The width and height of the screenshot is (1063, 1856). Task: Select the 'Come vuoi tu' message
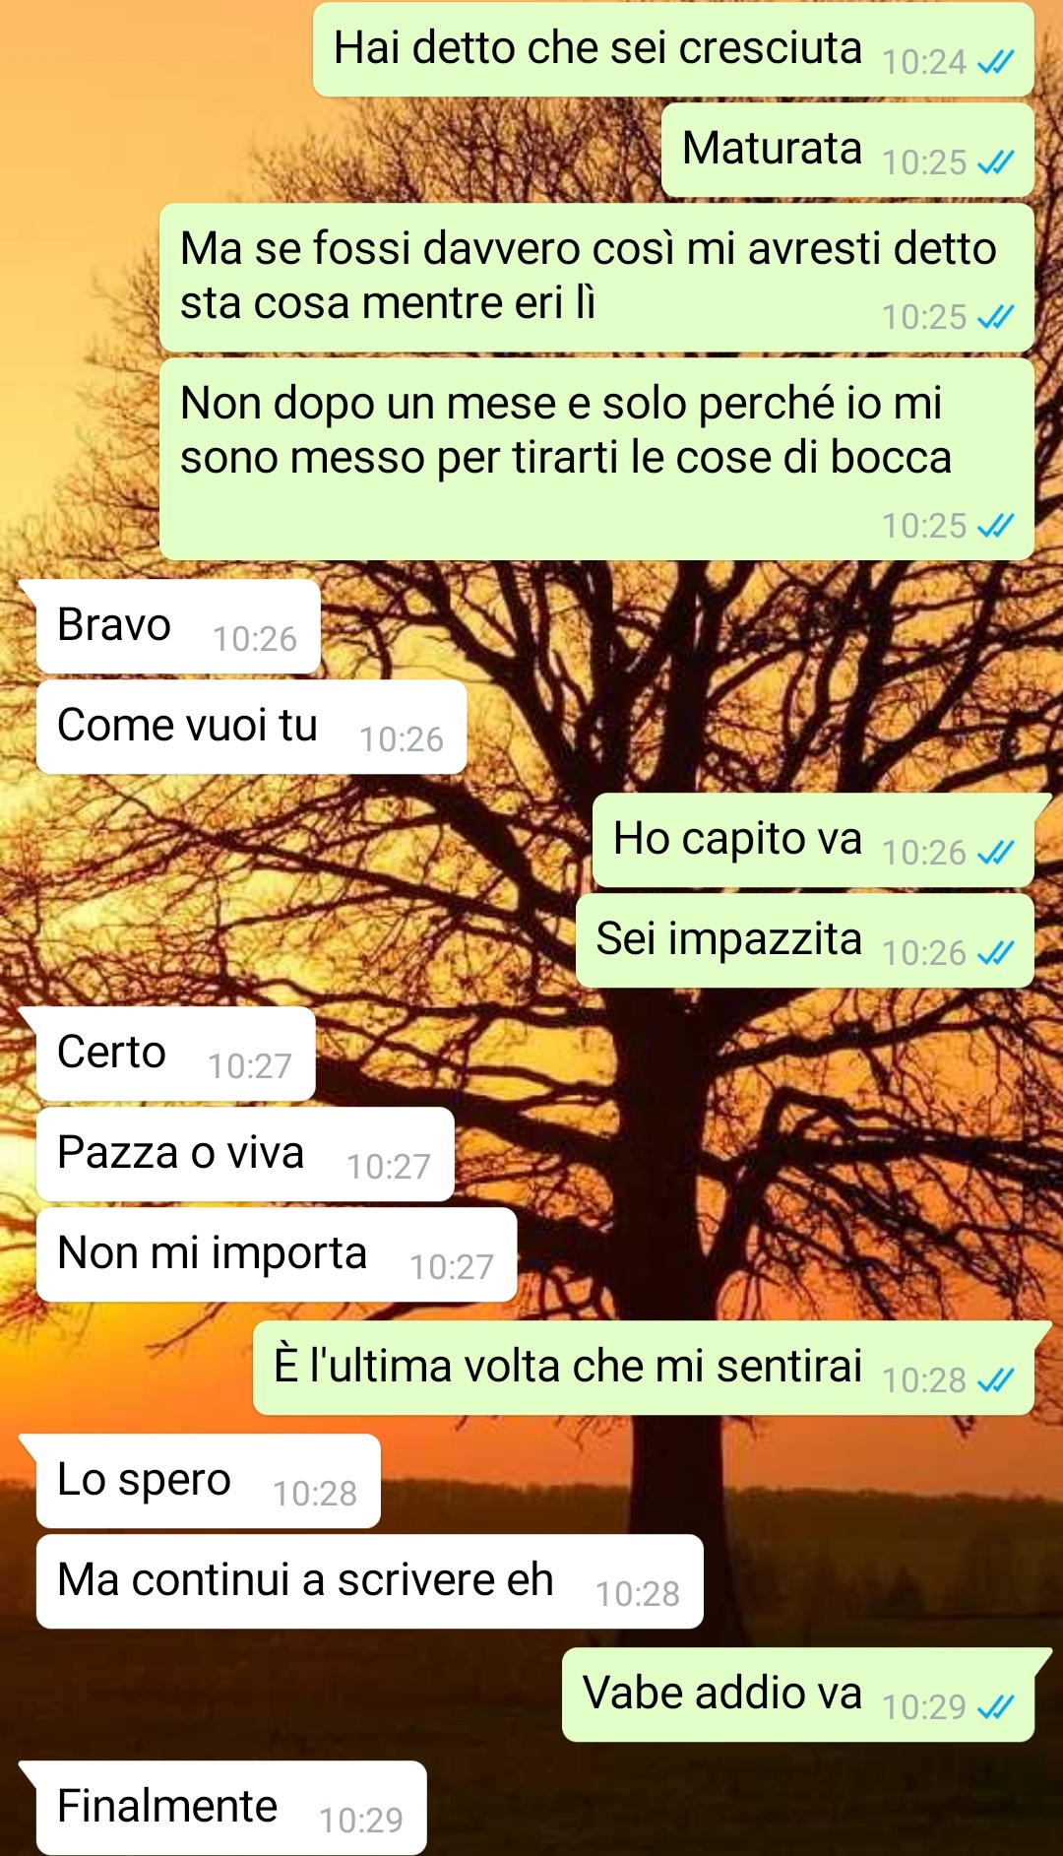pos(251,727)
